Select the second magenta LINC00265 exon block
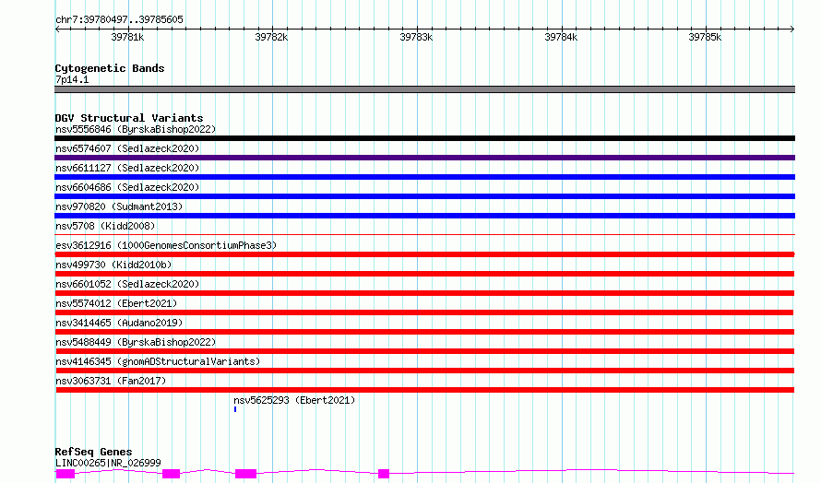The height and width of the screenshot is (483, 821). coord(172,474)
